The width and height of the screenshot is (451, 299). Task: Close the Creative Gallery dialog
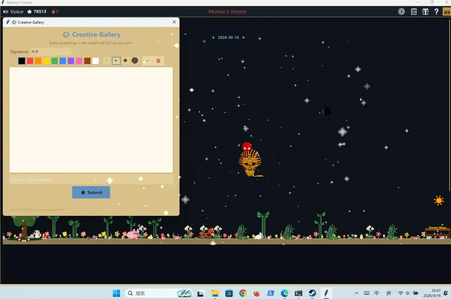(x=174, y=22)
